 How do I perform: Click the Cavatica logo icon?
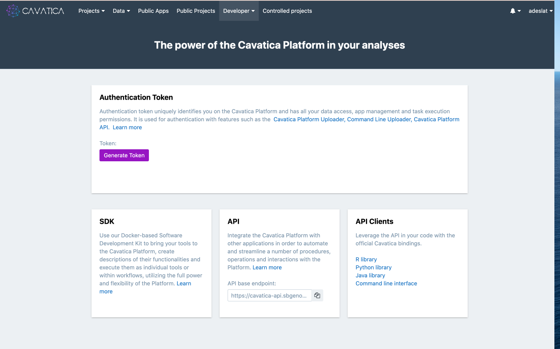13,11
